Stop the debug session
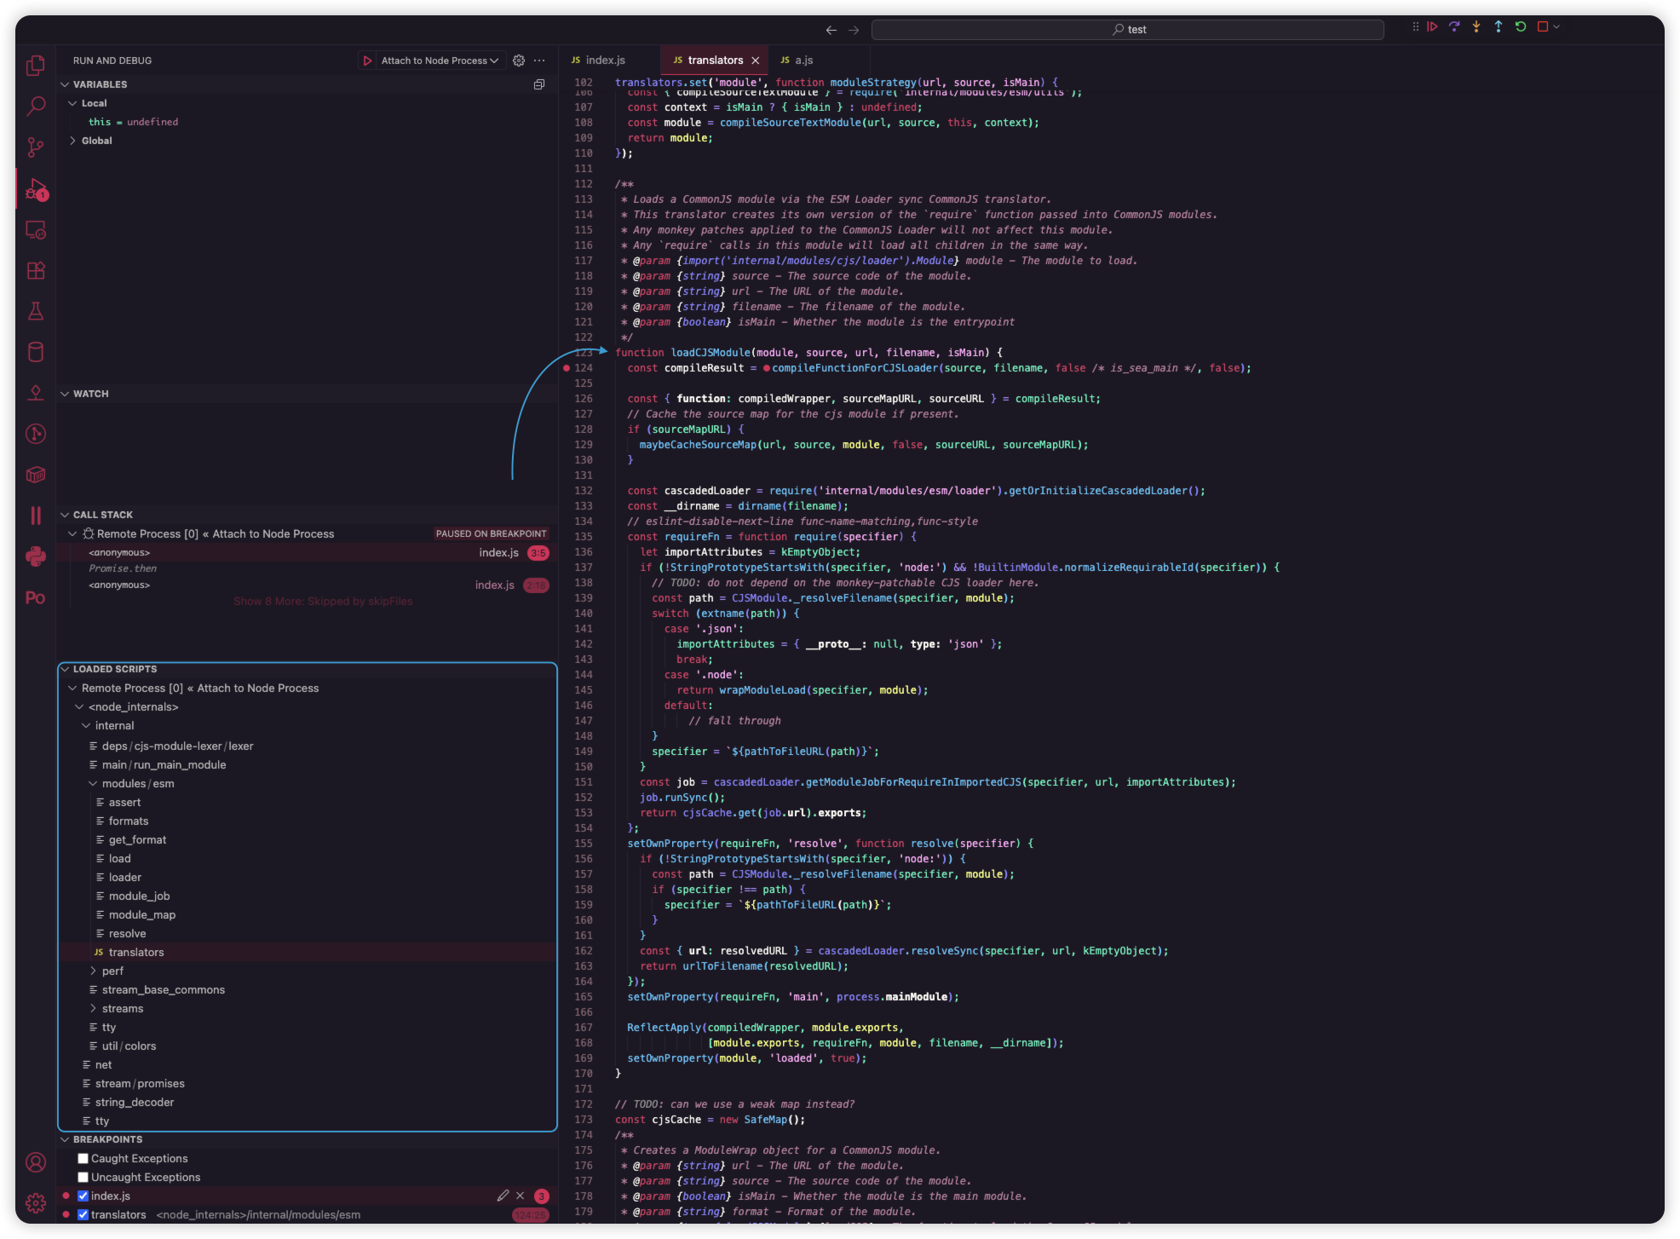The image size is (1680, 1239). (1542, 27)
